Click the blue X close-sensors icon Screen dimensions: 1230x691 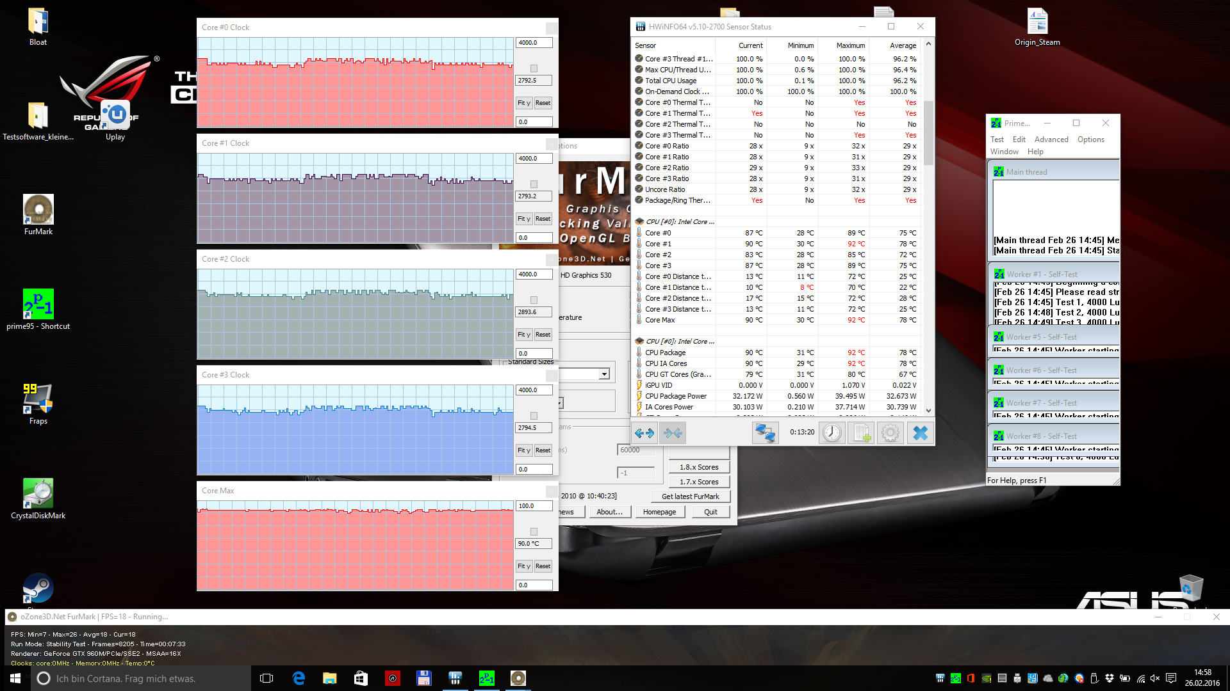[x=920, y=433]
